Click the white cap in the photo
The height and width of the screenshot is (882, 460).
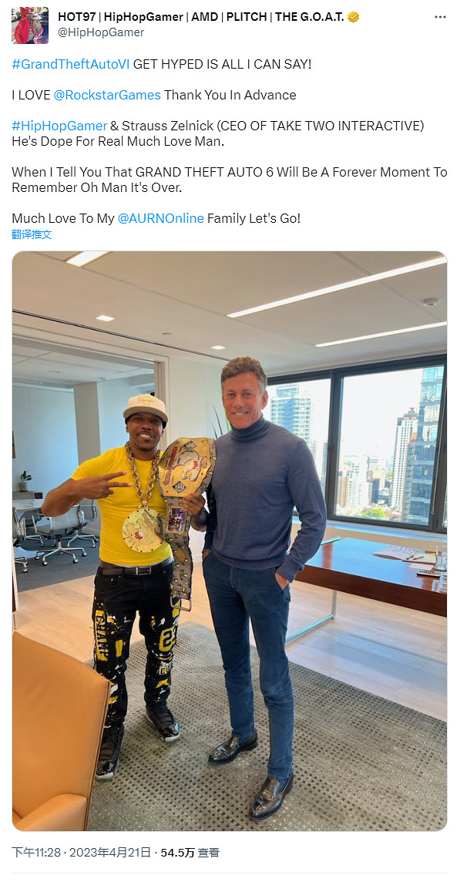(145, 408)
